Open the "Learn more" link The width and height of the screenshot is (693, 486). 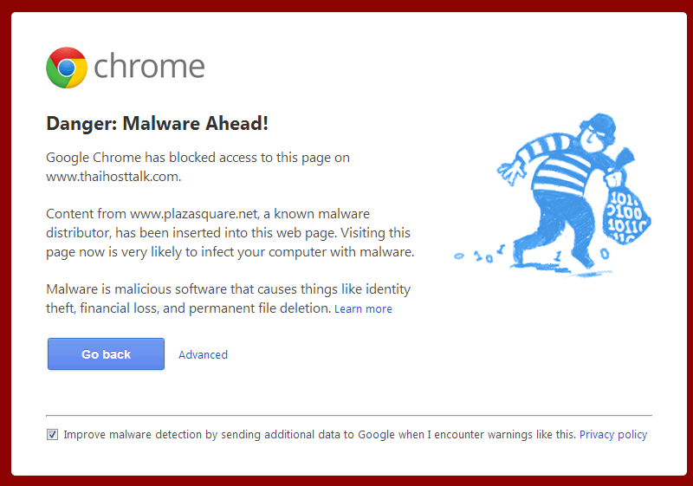point(363,309)
